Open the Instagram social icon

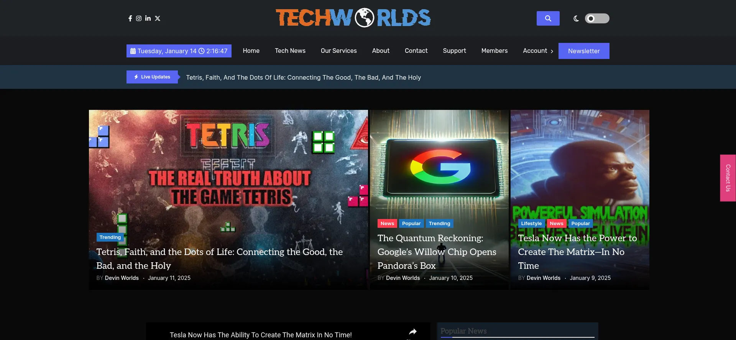coord(139,18)
